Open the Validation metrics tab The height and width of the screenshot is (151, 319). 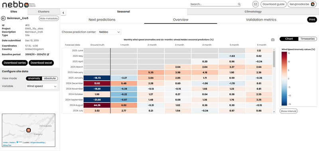pyautogui.click(x=261, y=19)
